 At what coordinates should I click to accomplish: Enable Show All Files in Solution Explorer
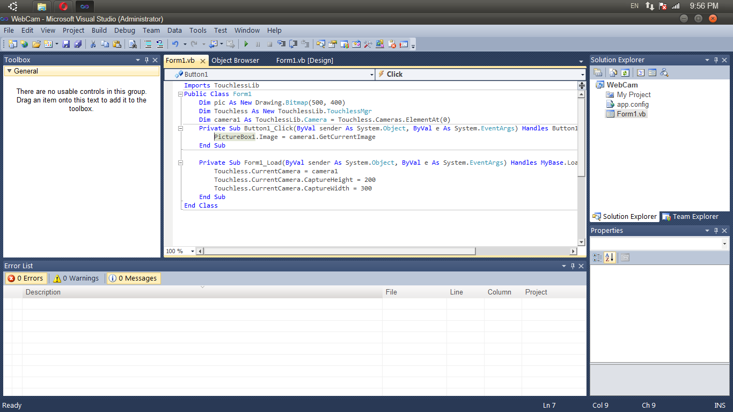[613, 72]
